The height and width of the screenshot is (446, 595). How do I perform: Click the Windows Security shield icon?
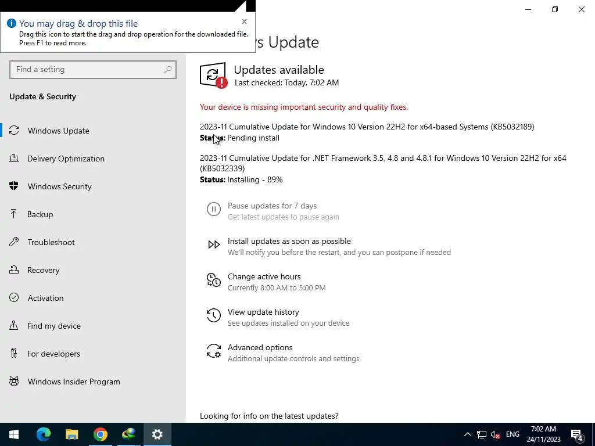pos(14,186)
